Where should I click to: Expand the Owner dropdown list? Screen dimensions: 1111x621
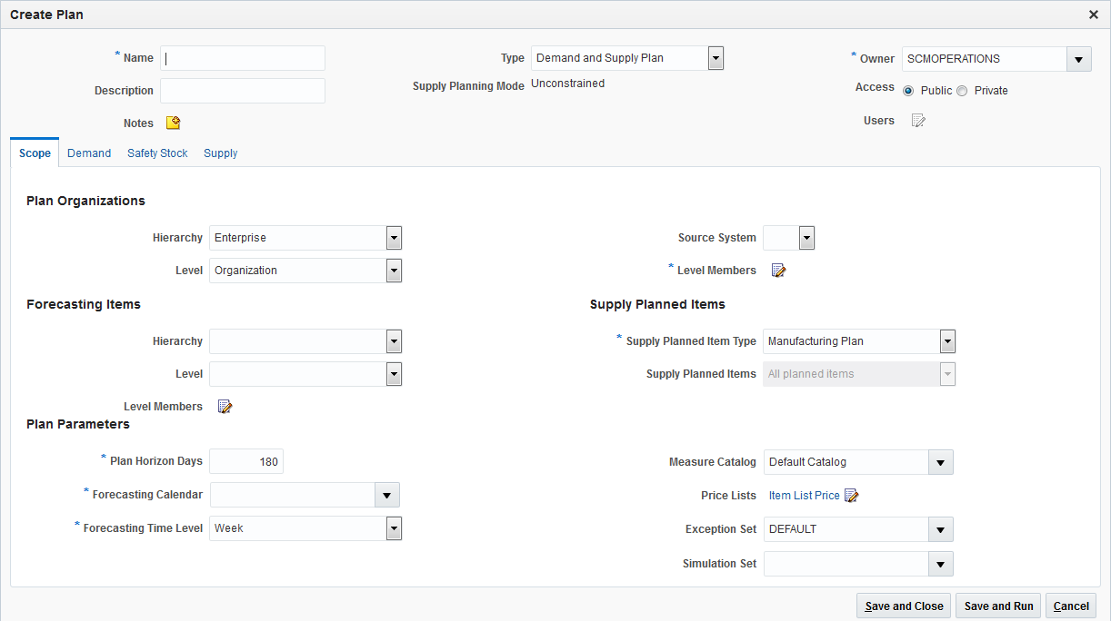coord(1078,59)
